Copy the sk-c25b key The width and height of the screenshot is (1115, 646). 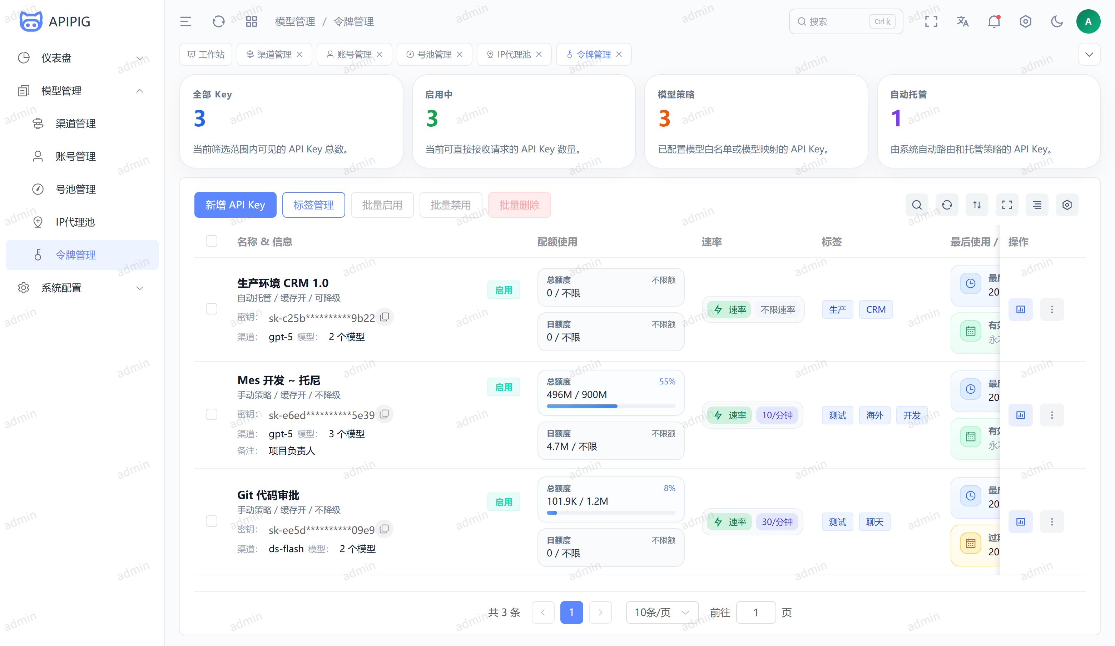click(x=385, y=317)
